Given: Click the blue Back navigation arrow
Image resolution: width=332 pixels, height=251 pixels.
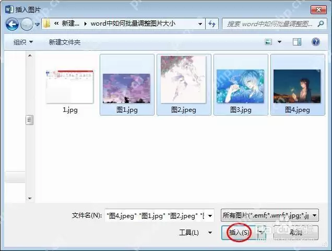Looking at the screenshot, I should pyautogui.click(x=12, y=24).
